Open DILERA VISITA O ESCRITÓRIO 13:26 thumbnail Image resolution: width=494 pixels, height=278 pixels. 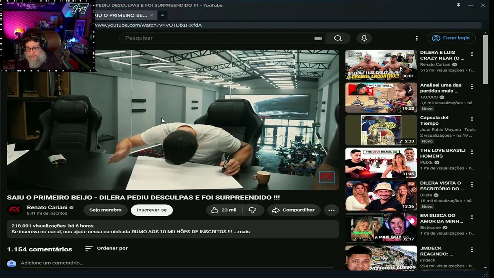point(381,196)
